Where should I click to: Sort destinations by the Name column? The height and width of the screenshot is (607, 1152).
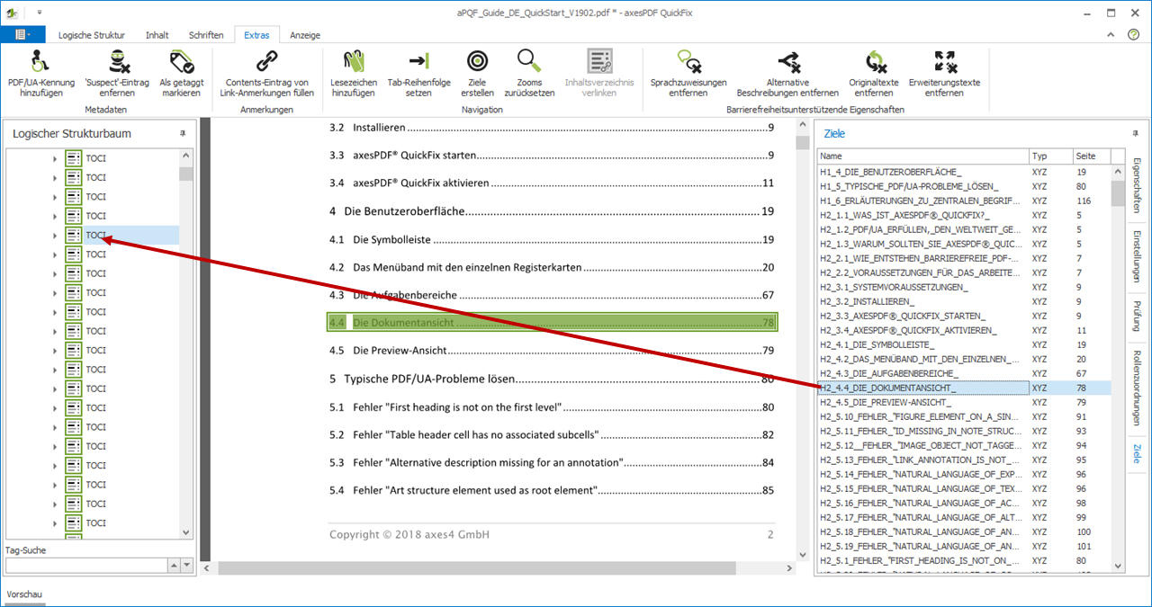click(x=923, y=156)
